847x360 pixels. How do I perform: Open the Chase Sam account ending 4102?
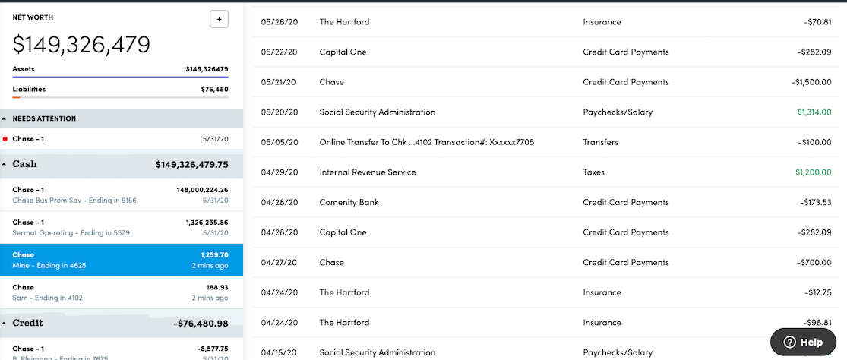tap(121, 292)
